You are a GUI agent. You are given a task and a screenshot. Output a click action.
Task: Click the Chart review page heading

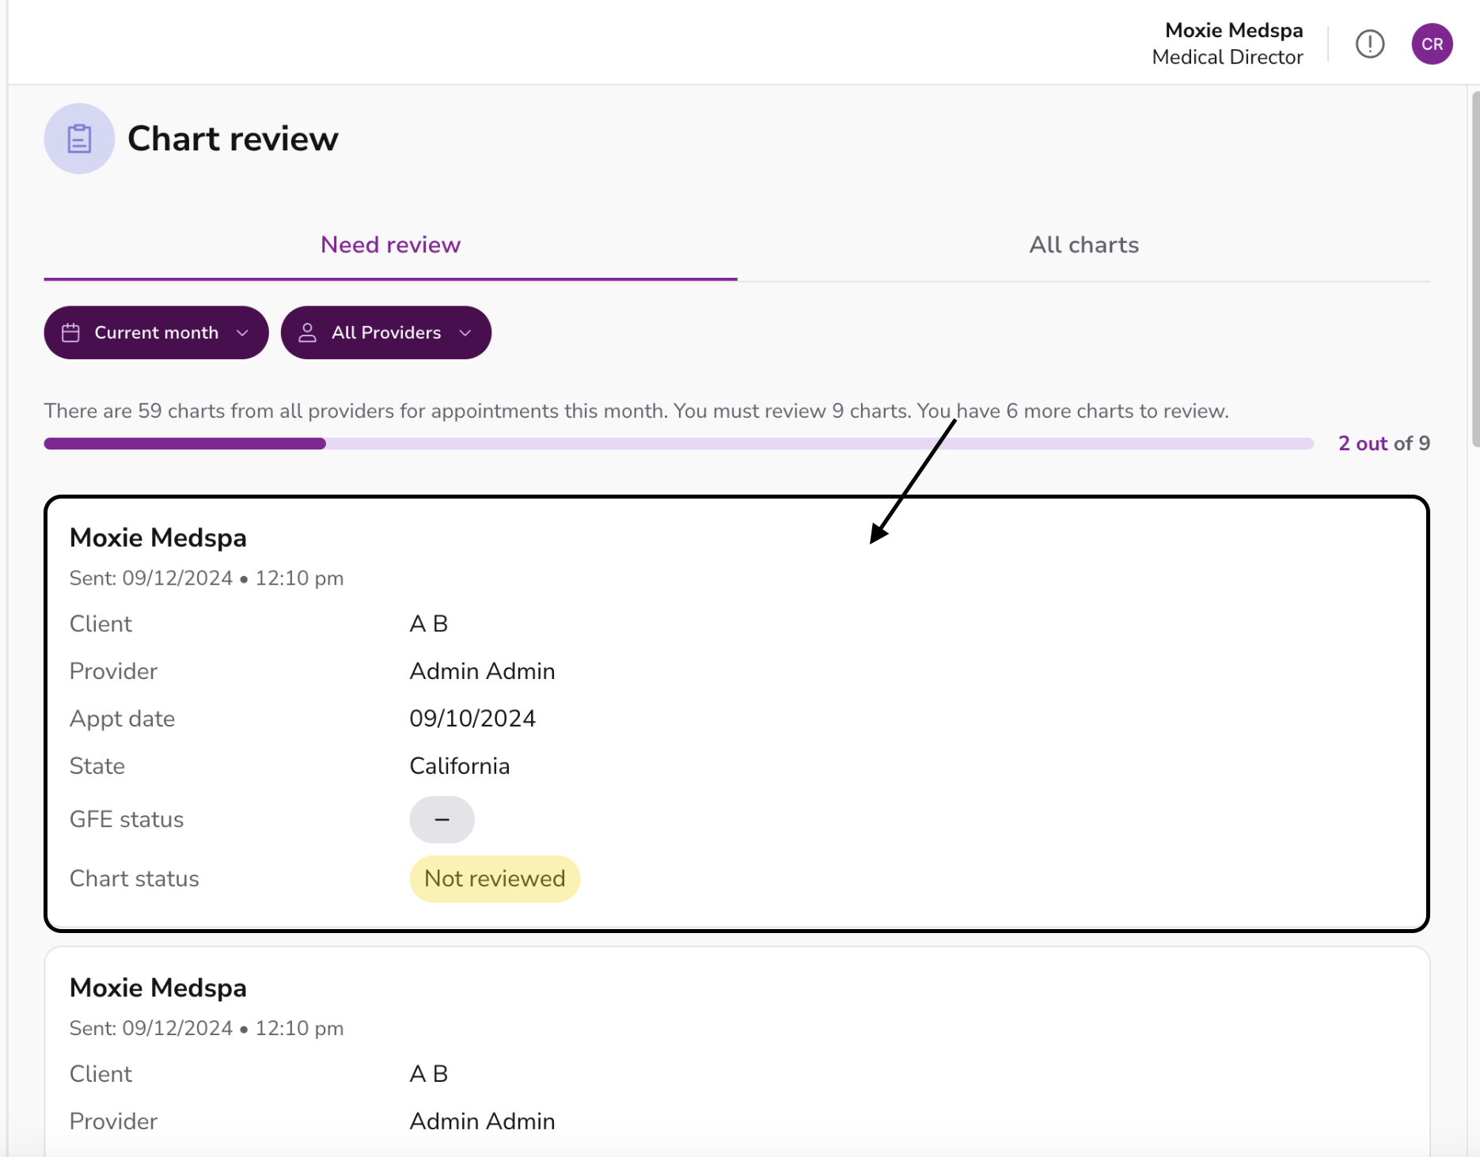click(233, 138)
